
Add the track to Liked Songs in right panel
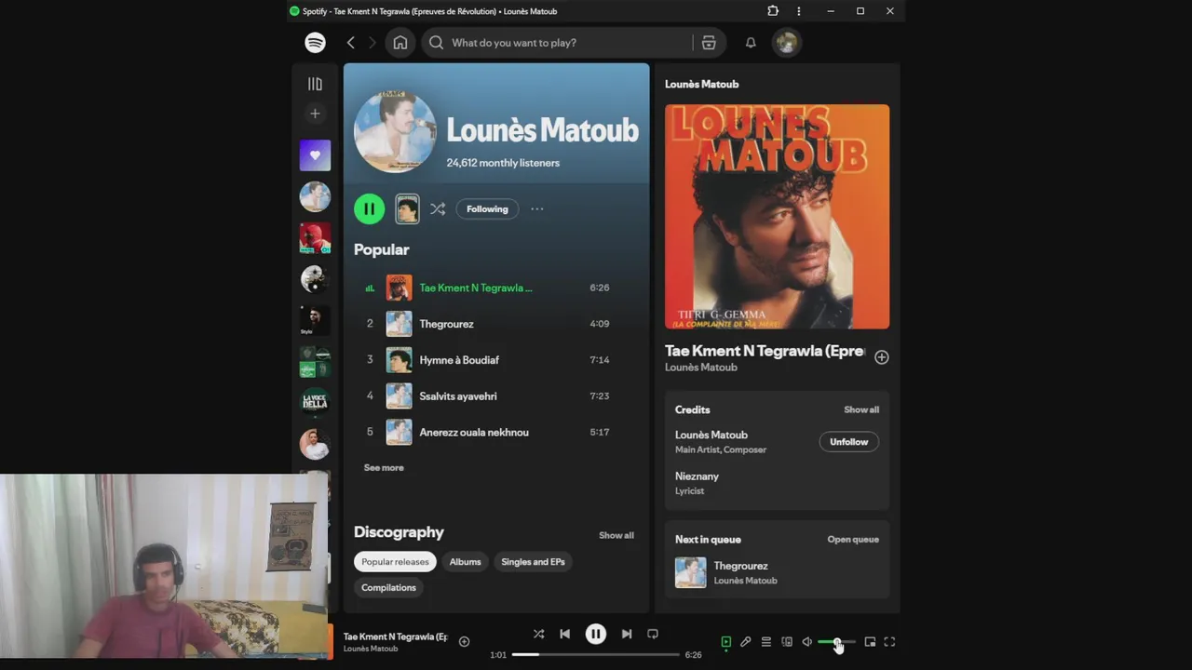point(882,357)
